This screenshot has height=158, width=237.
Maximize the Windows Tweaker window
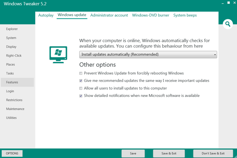coord(229,3)
